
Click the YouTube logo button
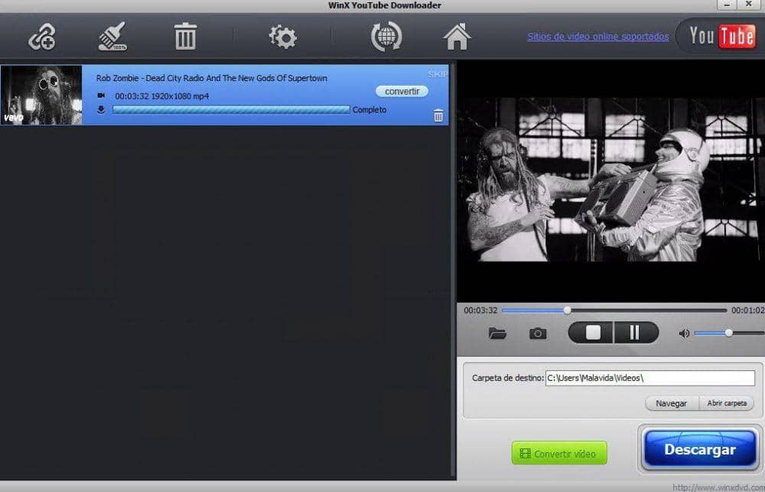721,36
